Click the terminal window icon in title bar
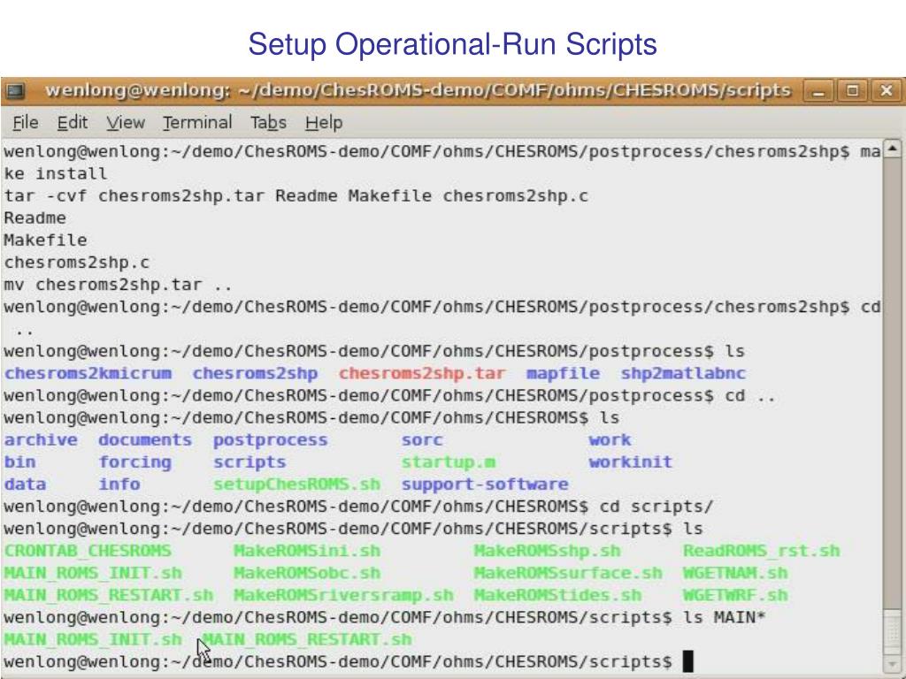This screenshot has width=906, height=679. click(16, 91)
